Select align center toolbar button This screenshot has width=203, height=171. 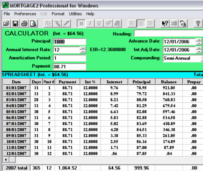[141, 23]
